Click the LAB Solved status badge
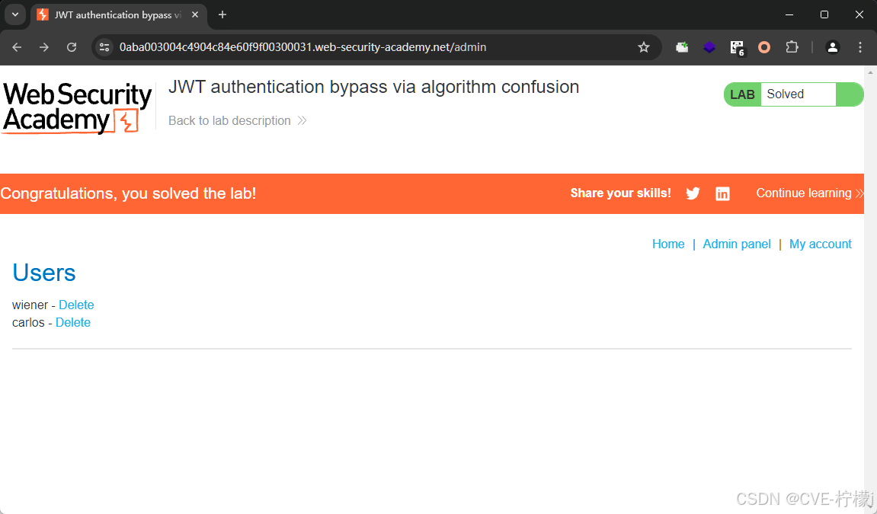877x514 pixels. tap(794, 94)
